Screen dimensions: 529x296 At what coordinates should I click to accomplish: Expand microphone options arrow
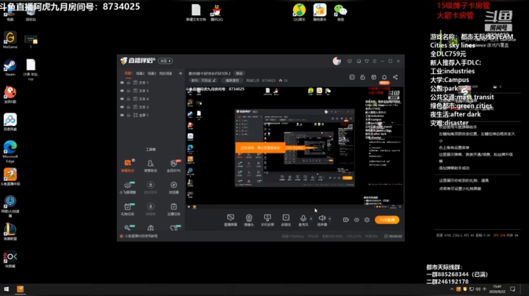coord(311,219)
